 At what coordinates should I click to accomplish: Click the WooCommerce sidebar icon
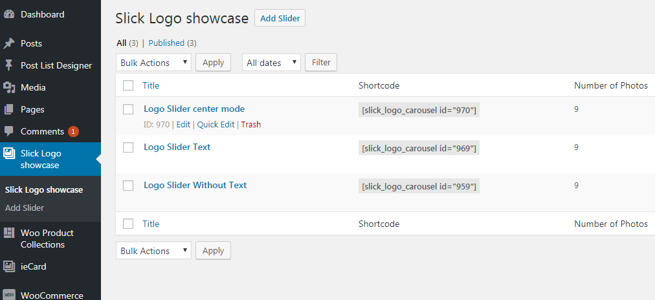click(9, 295)
